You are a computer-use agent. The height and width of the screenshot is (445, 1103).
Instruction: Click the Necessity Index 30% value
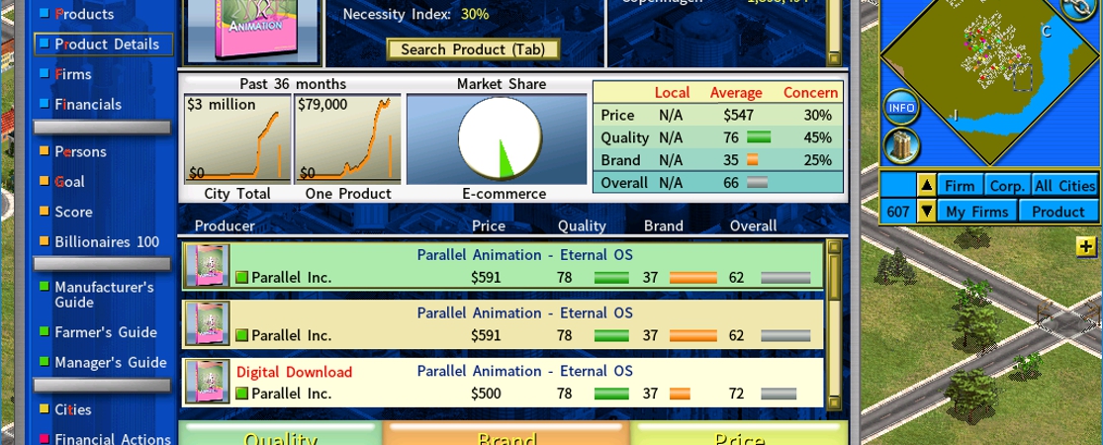click(x=475, y=14)
